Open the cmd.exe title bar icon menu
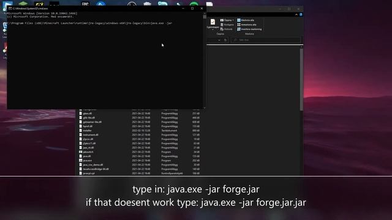Screen dimensions: 392x220 pyautogui.click(x=10, y=9)
